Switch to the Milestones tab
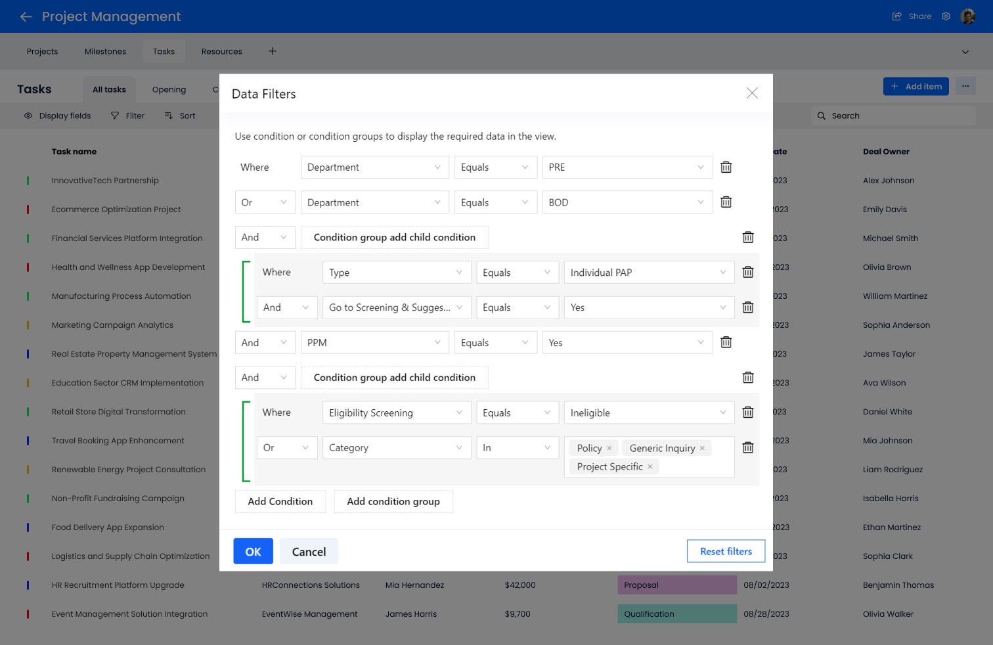The height and width of the screenshot is (645, 993). (x=105, y=51)
